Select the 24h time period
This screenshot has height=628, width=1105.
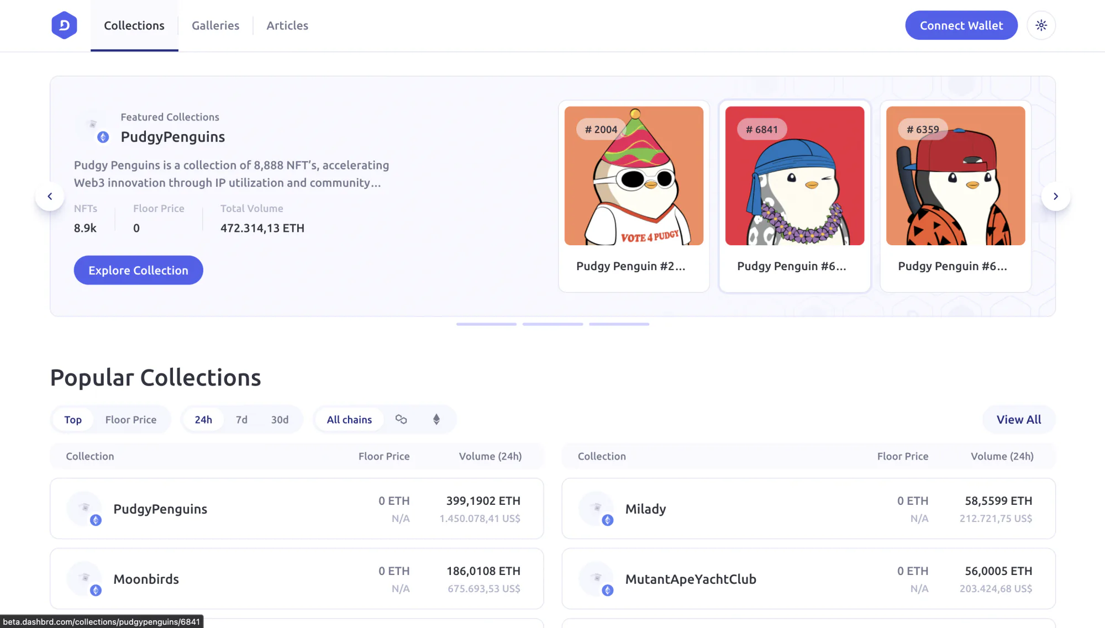[203, 420]
